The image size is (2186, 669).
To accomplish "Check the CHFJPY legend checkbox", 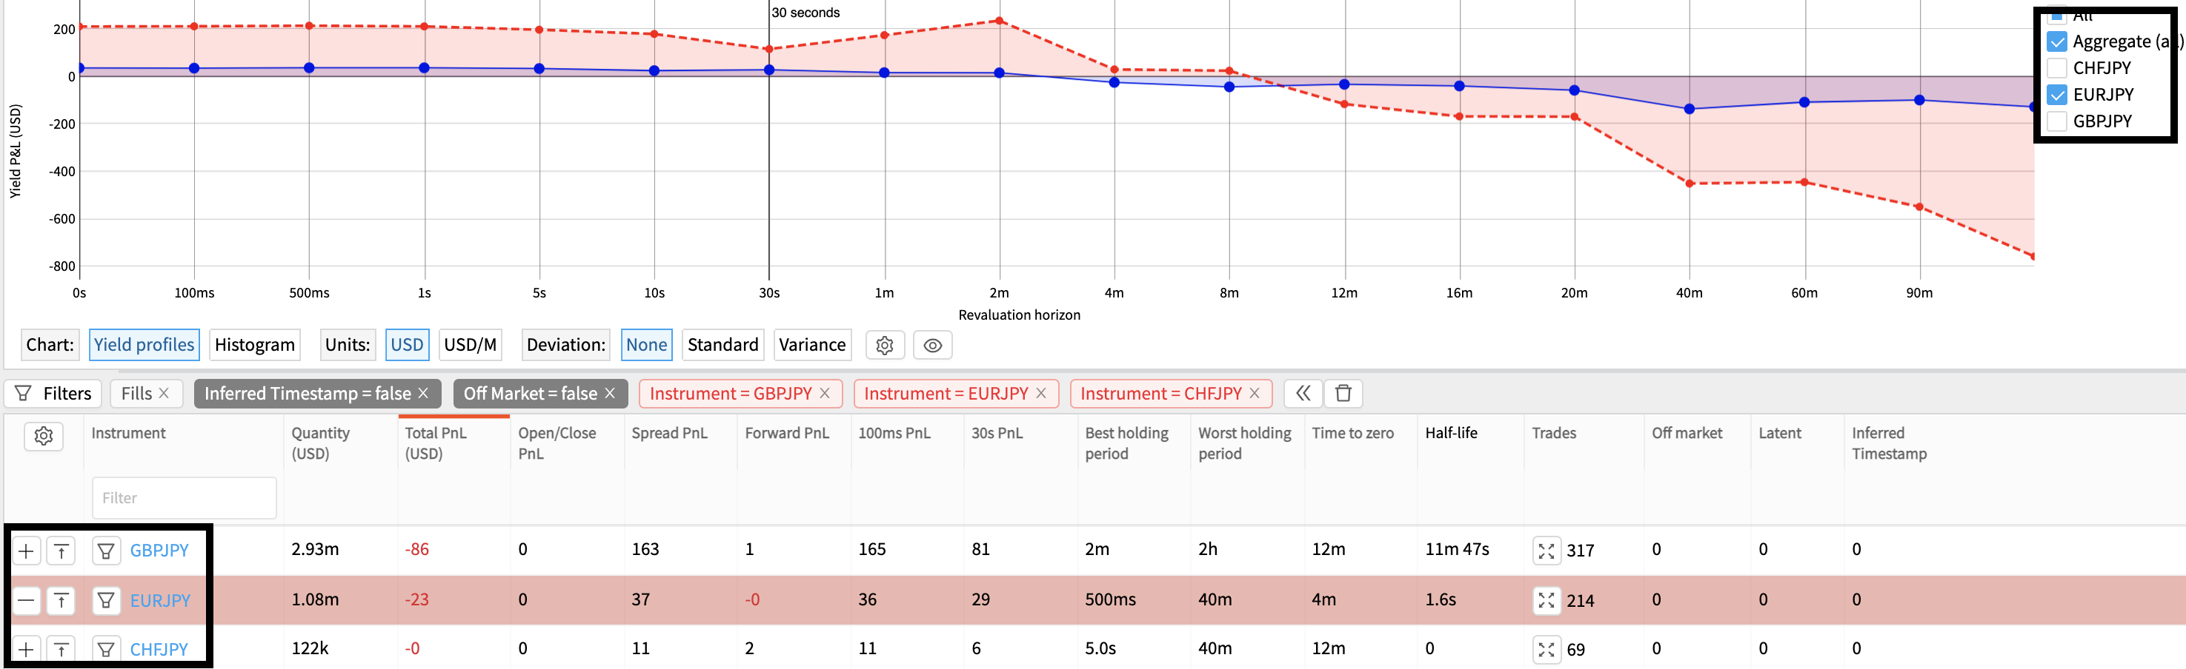I will click(2057, 68).
